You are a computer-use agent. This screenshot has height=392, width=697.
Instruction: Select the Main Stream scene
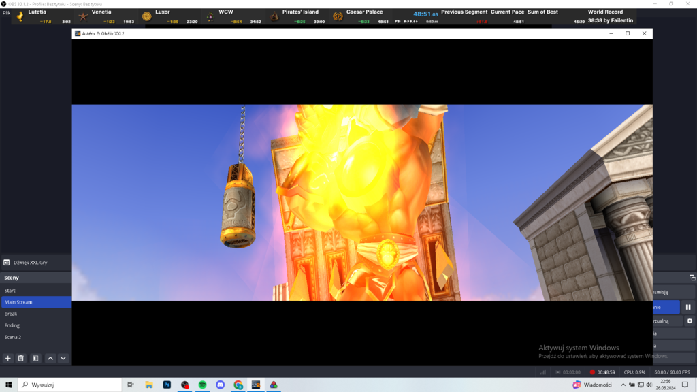pos(36,301)
